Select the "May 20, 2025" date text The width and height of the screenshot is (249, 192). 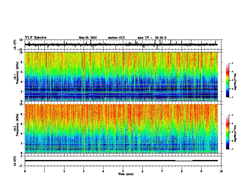(x=88, y=38)
